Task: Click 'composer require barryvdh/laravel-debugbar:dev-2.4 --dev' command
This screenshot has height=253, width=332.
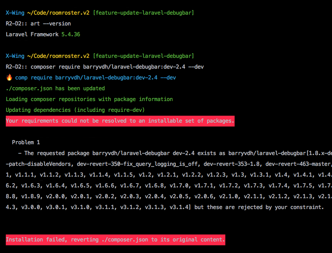Action: (x=117, y=67)
